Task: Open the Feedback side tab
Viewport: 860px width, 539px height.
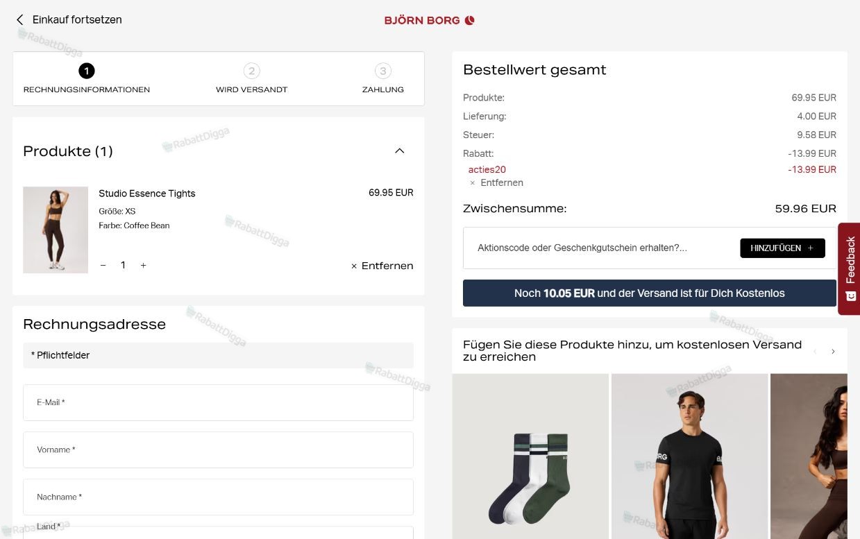Action: [850, 268]
